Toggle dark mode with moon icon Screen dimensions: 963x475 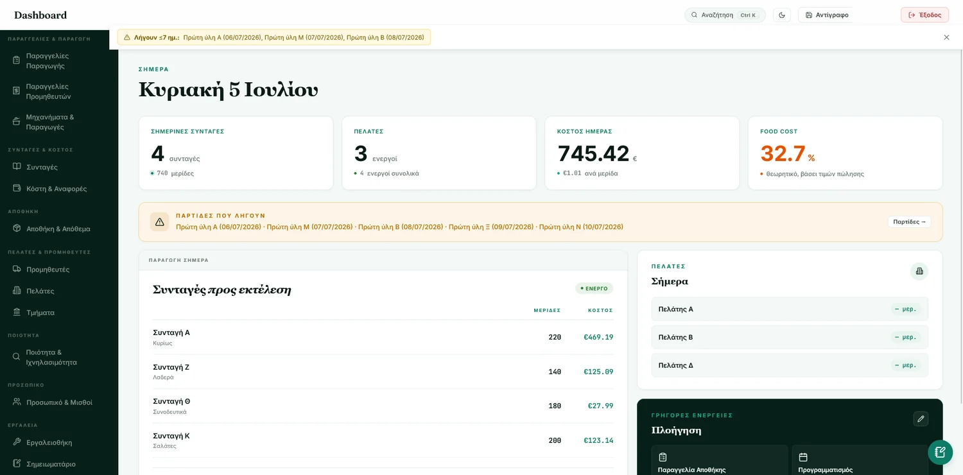781,15
